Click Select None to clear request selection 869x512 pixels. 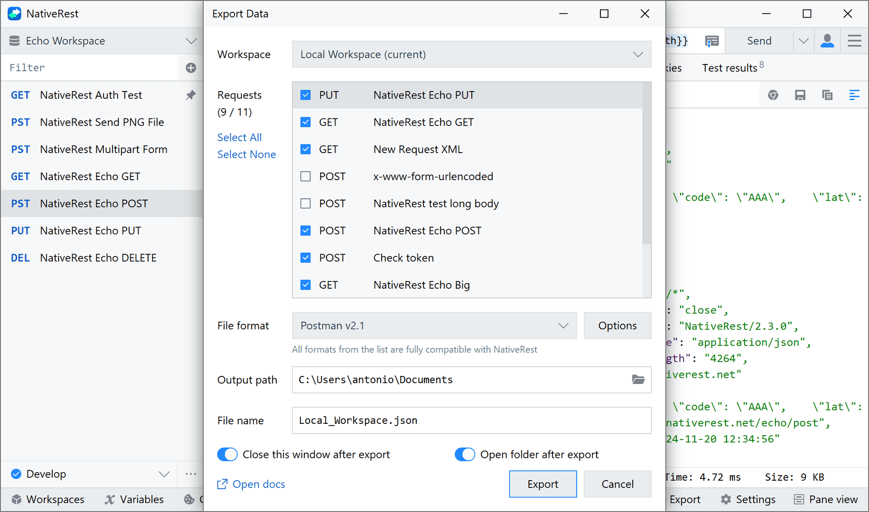246,154
